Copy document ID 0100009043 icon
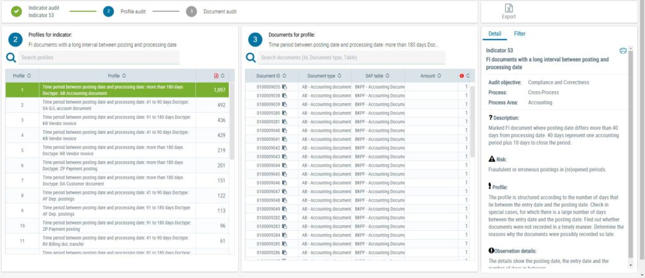This screenshot has height=278, width=645. pos(284,157)
